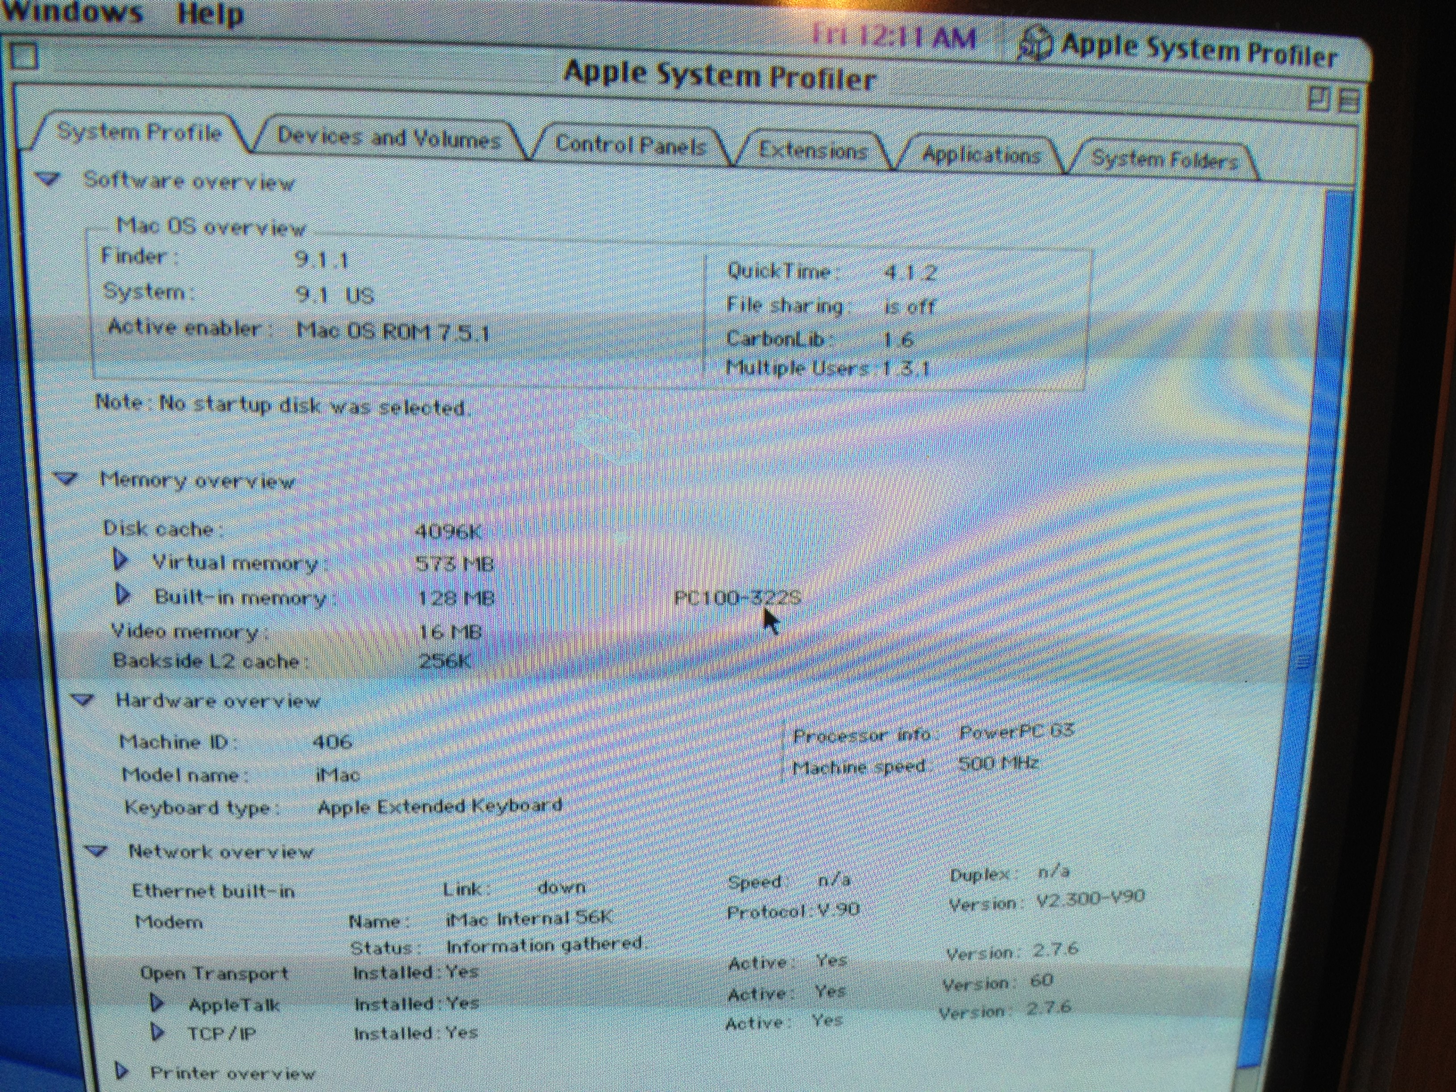Open the System Folders tab
The image size is (1456, 1092).
click(1165, 159)
